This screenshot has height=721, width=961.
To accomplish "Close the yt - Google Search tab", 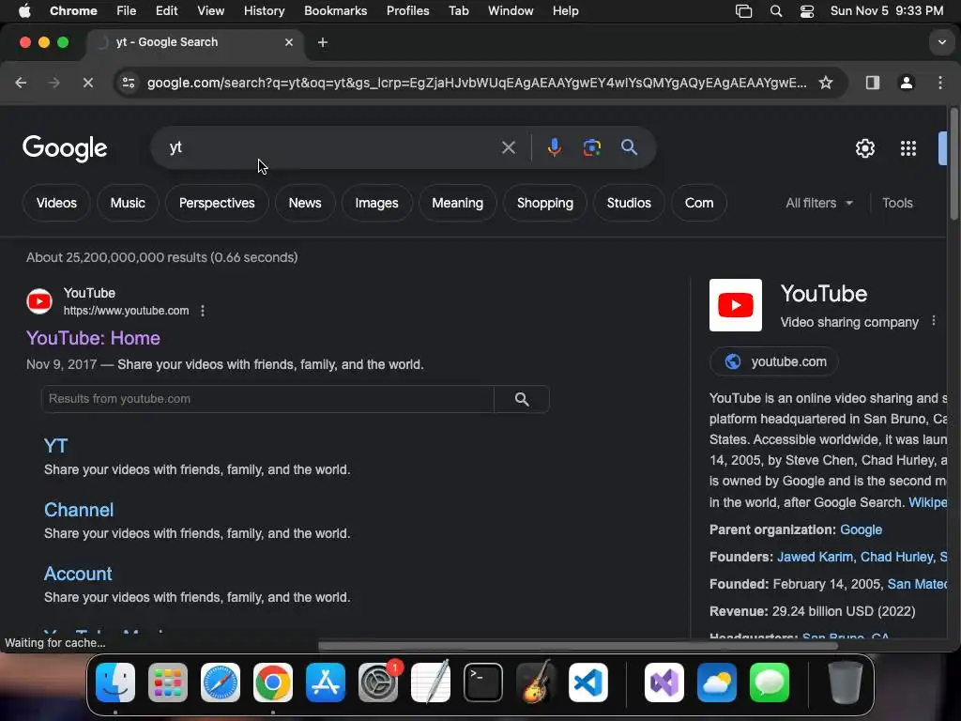I will 289,42.
